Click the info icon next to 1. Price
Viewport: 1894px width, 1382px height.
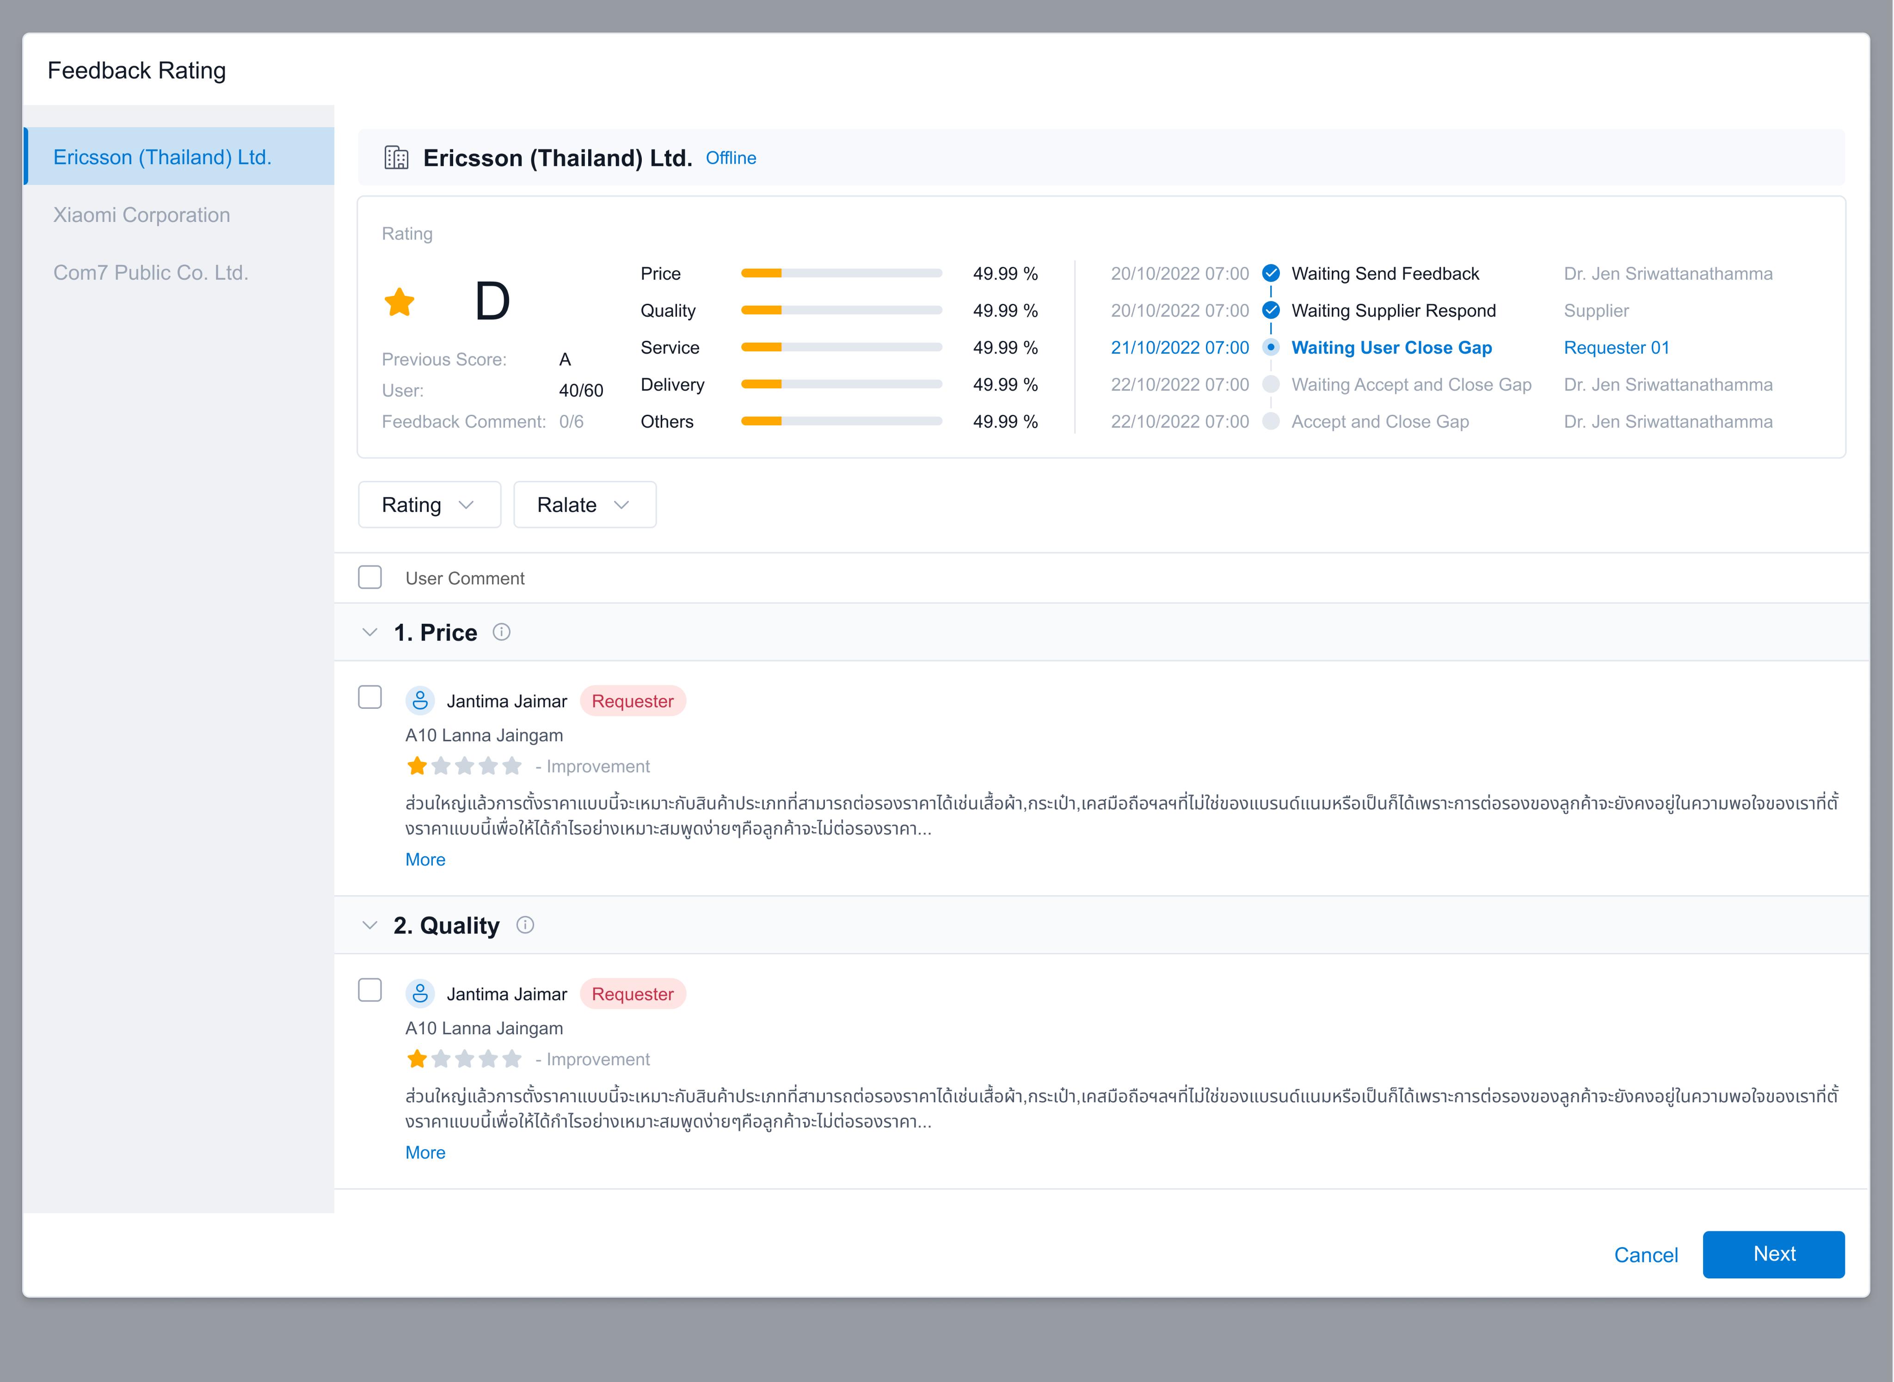[501, 632]
